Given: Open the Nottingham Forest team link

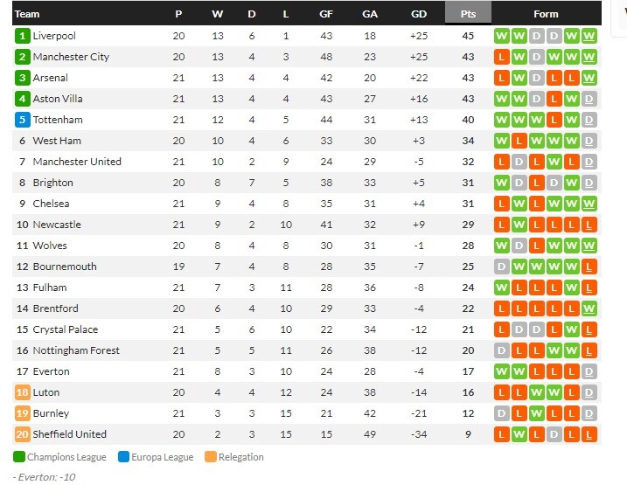Looking at the screenshot, I should click(x=76, y=350).
